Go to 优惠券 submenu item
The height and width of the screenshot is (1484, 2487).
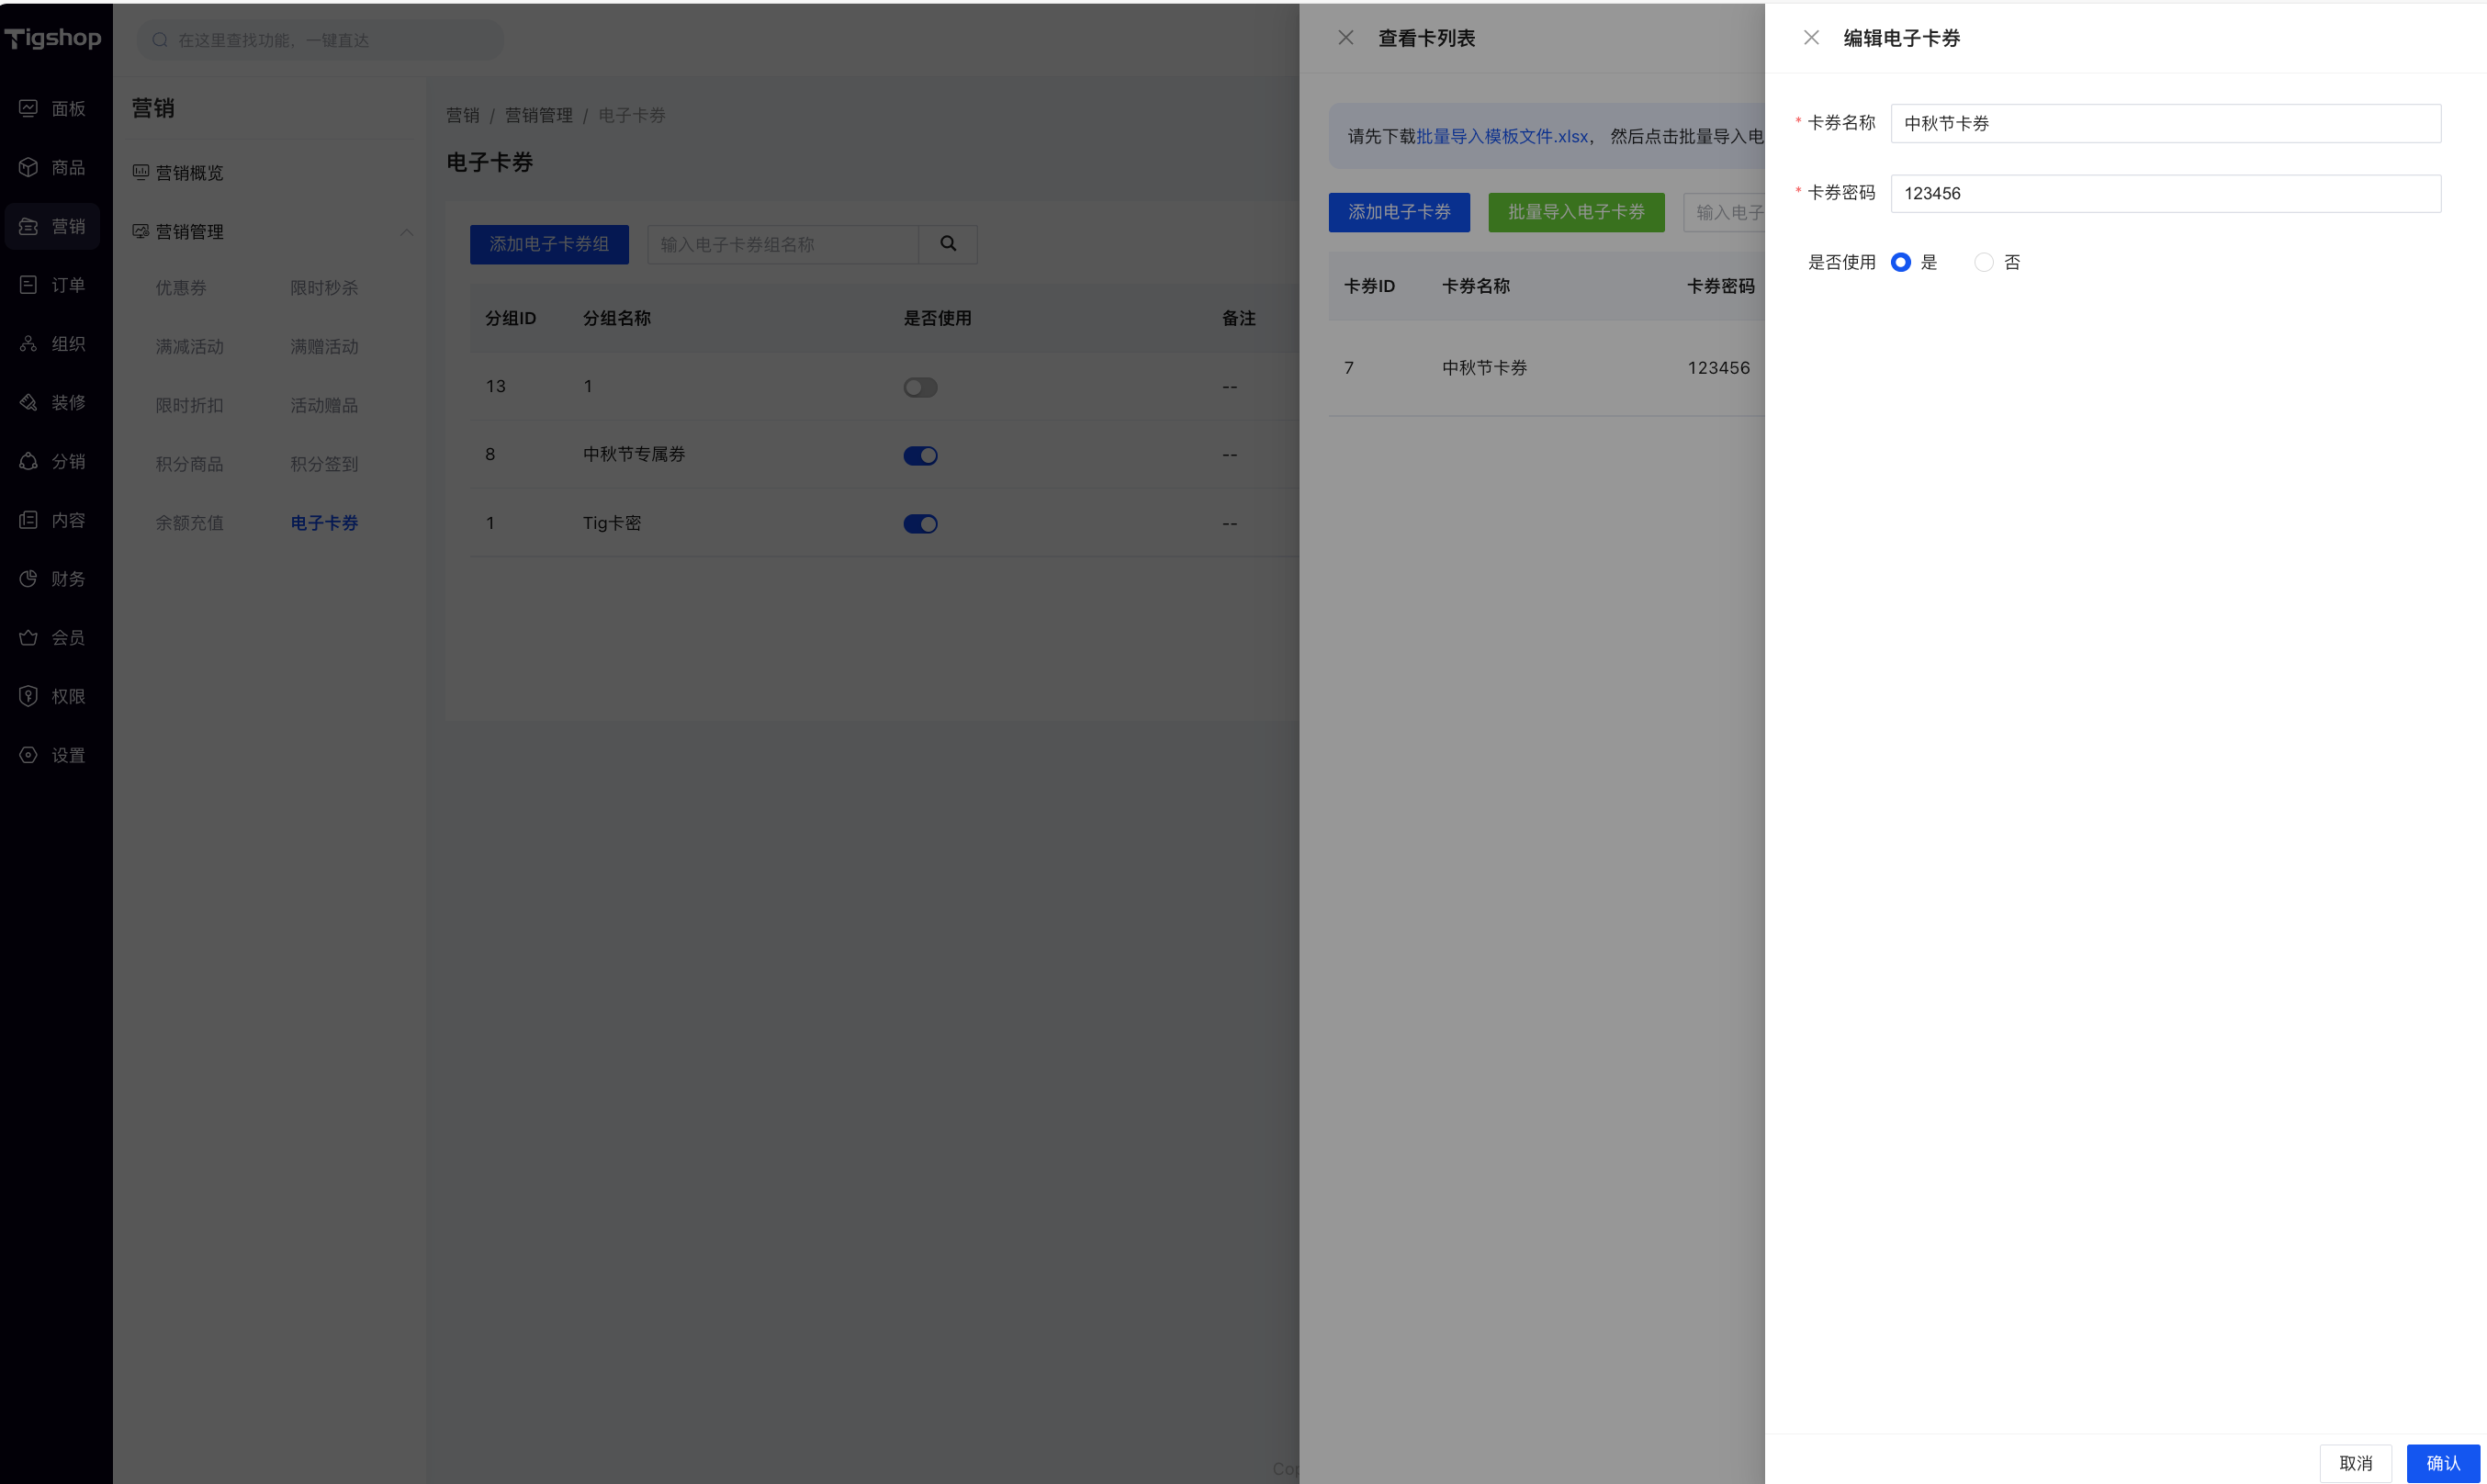(181, 288)
